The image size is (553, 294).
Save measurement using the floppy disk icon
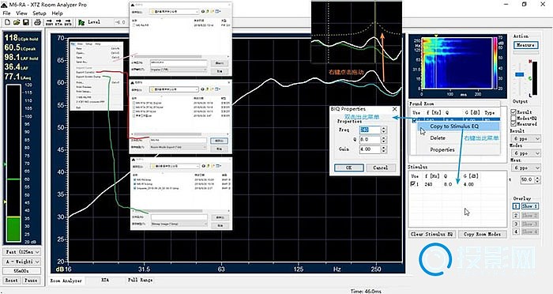coord(25,22)
